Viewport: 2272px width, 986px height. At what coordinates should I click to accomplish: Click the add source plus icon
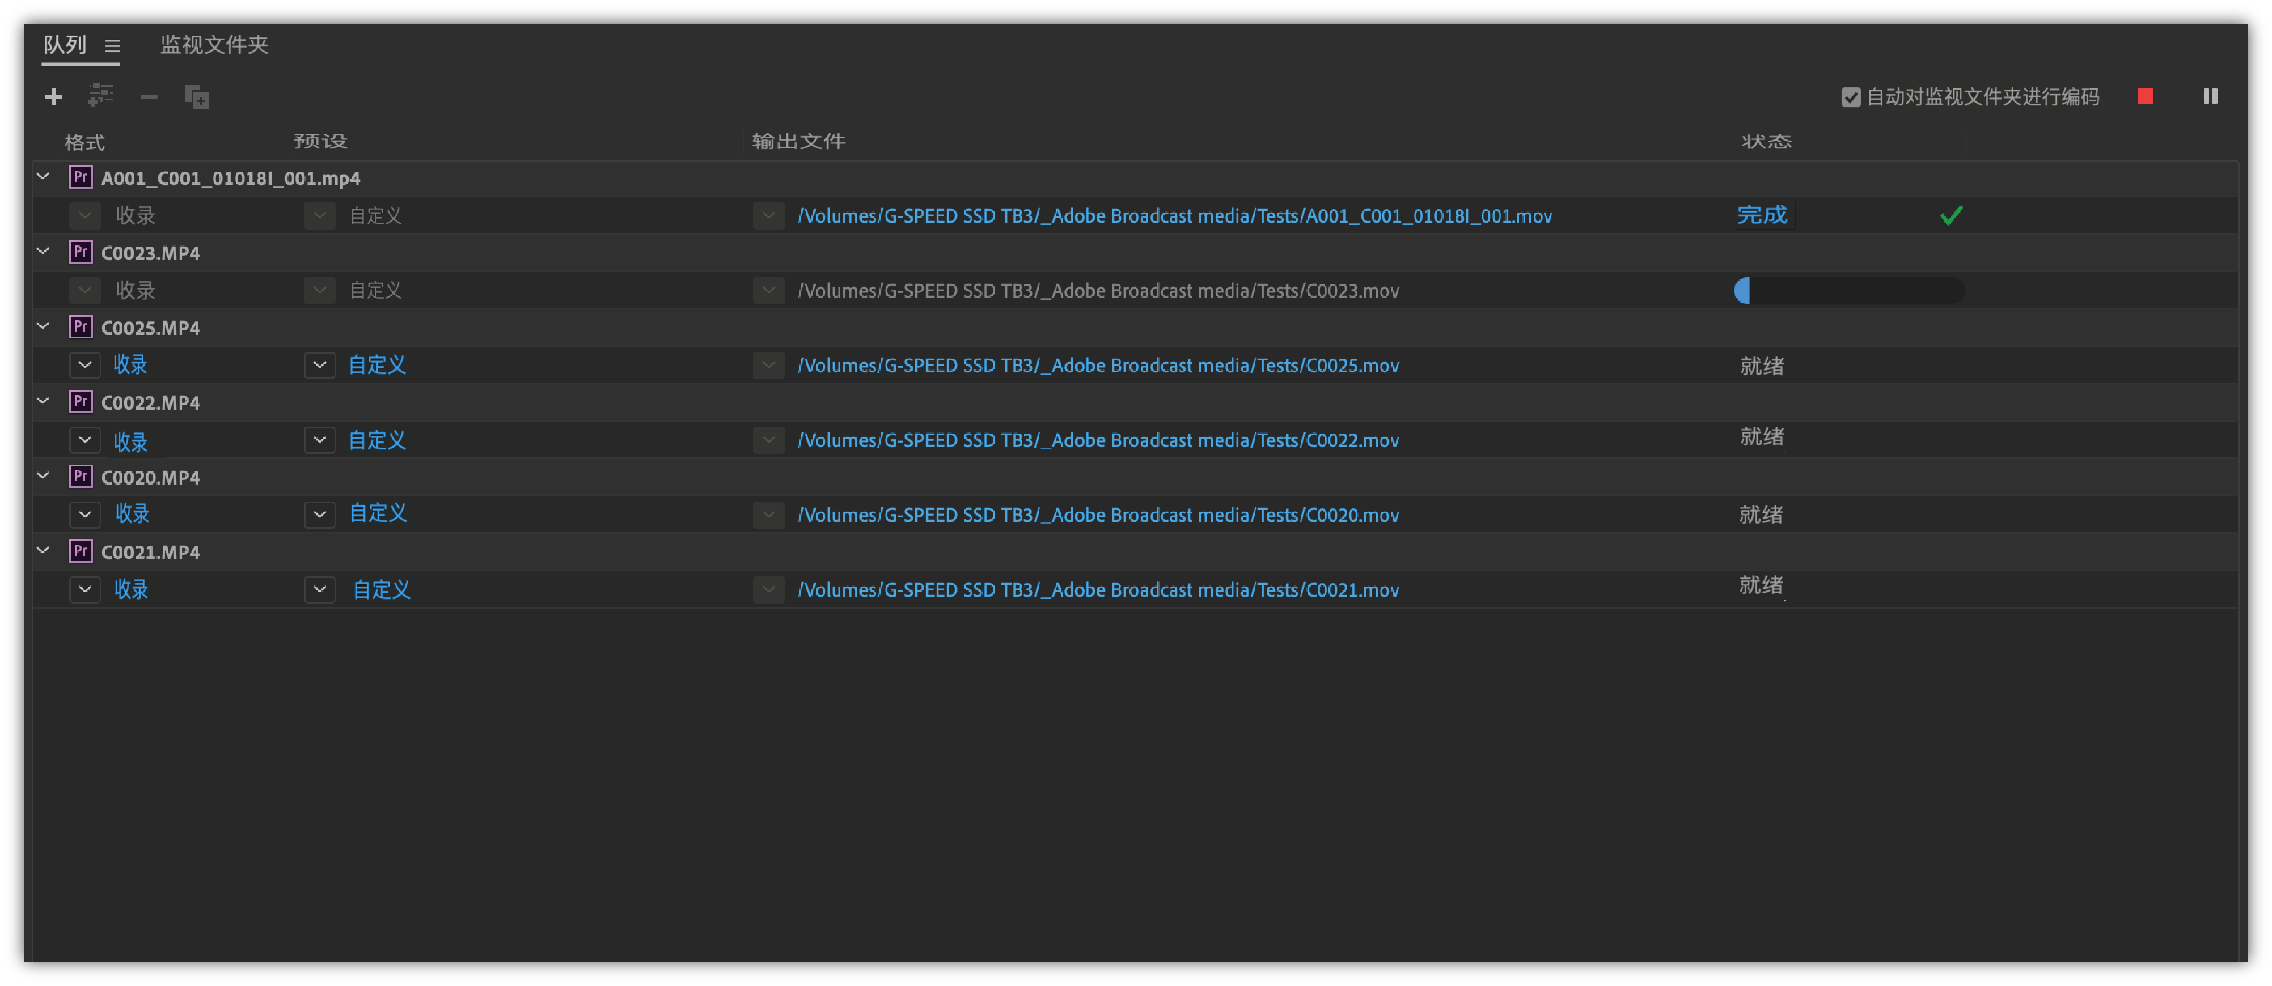[54, 97]
